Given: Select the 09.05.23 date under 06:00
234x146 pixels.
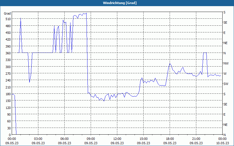Looking at the screenshot, I should pyautogui.click(x=64, y=143).
